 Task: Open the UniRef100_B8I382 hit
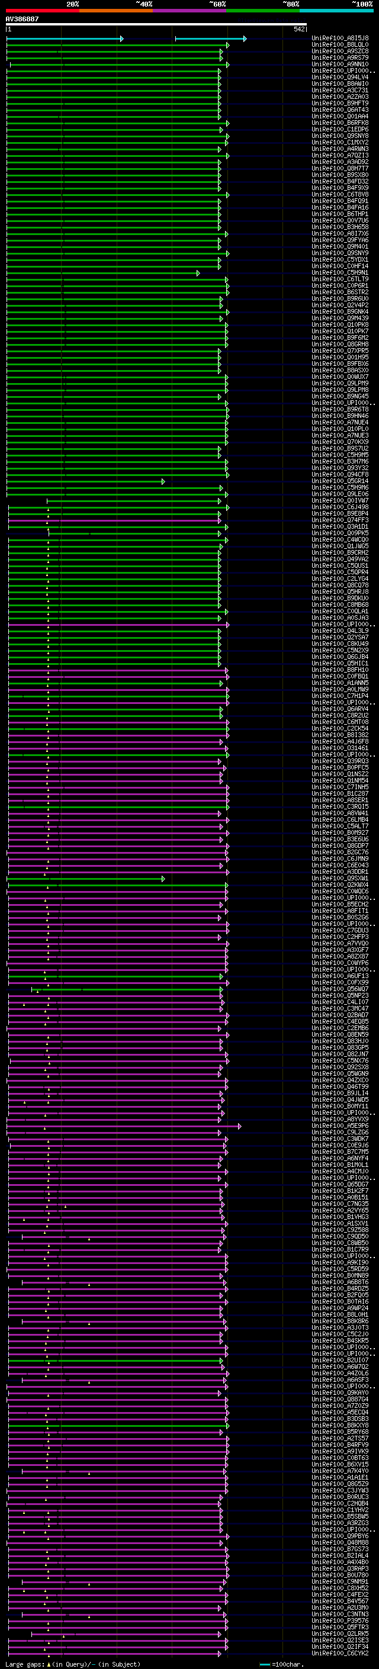point(340,735)
